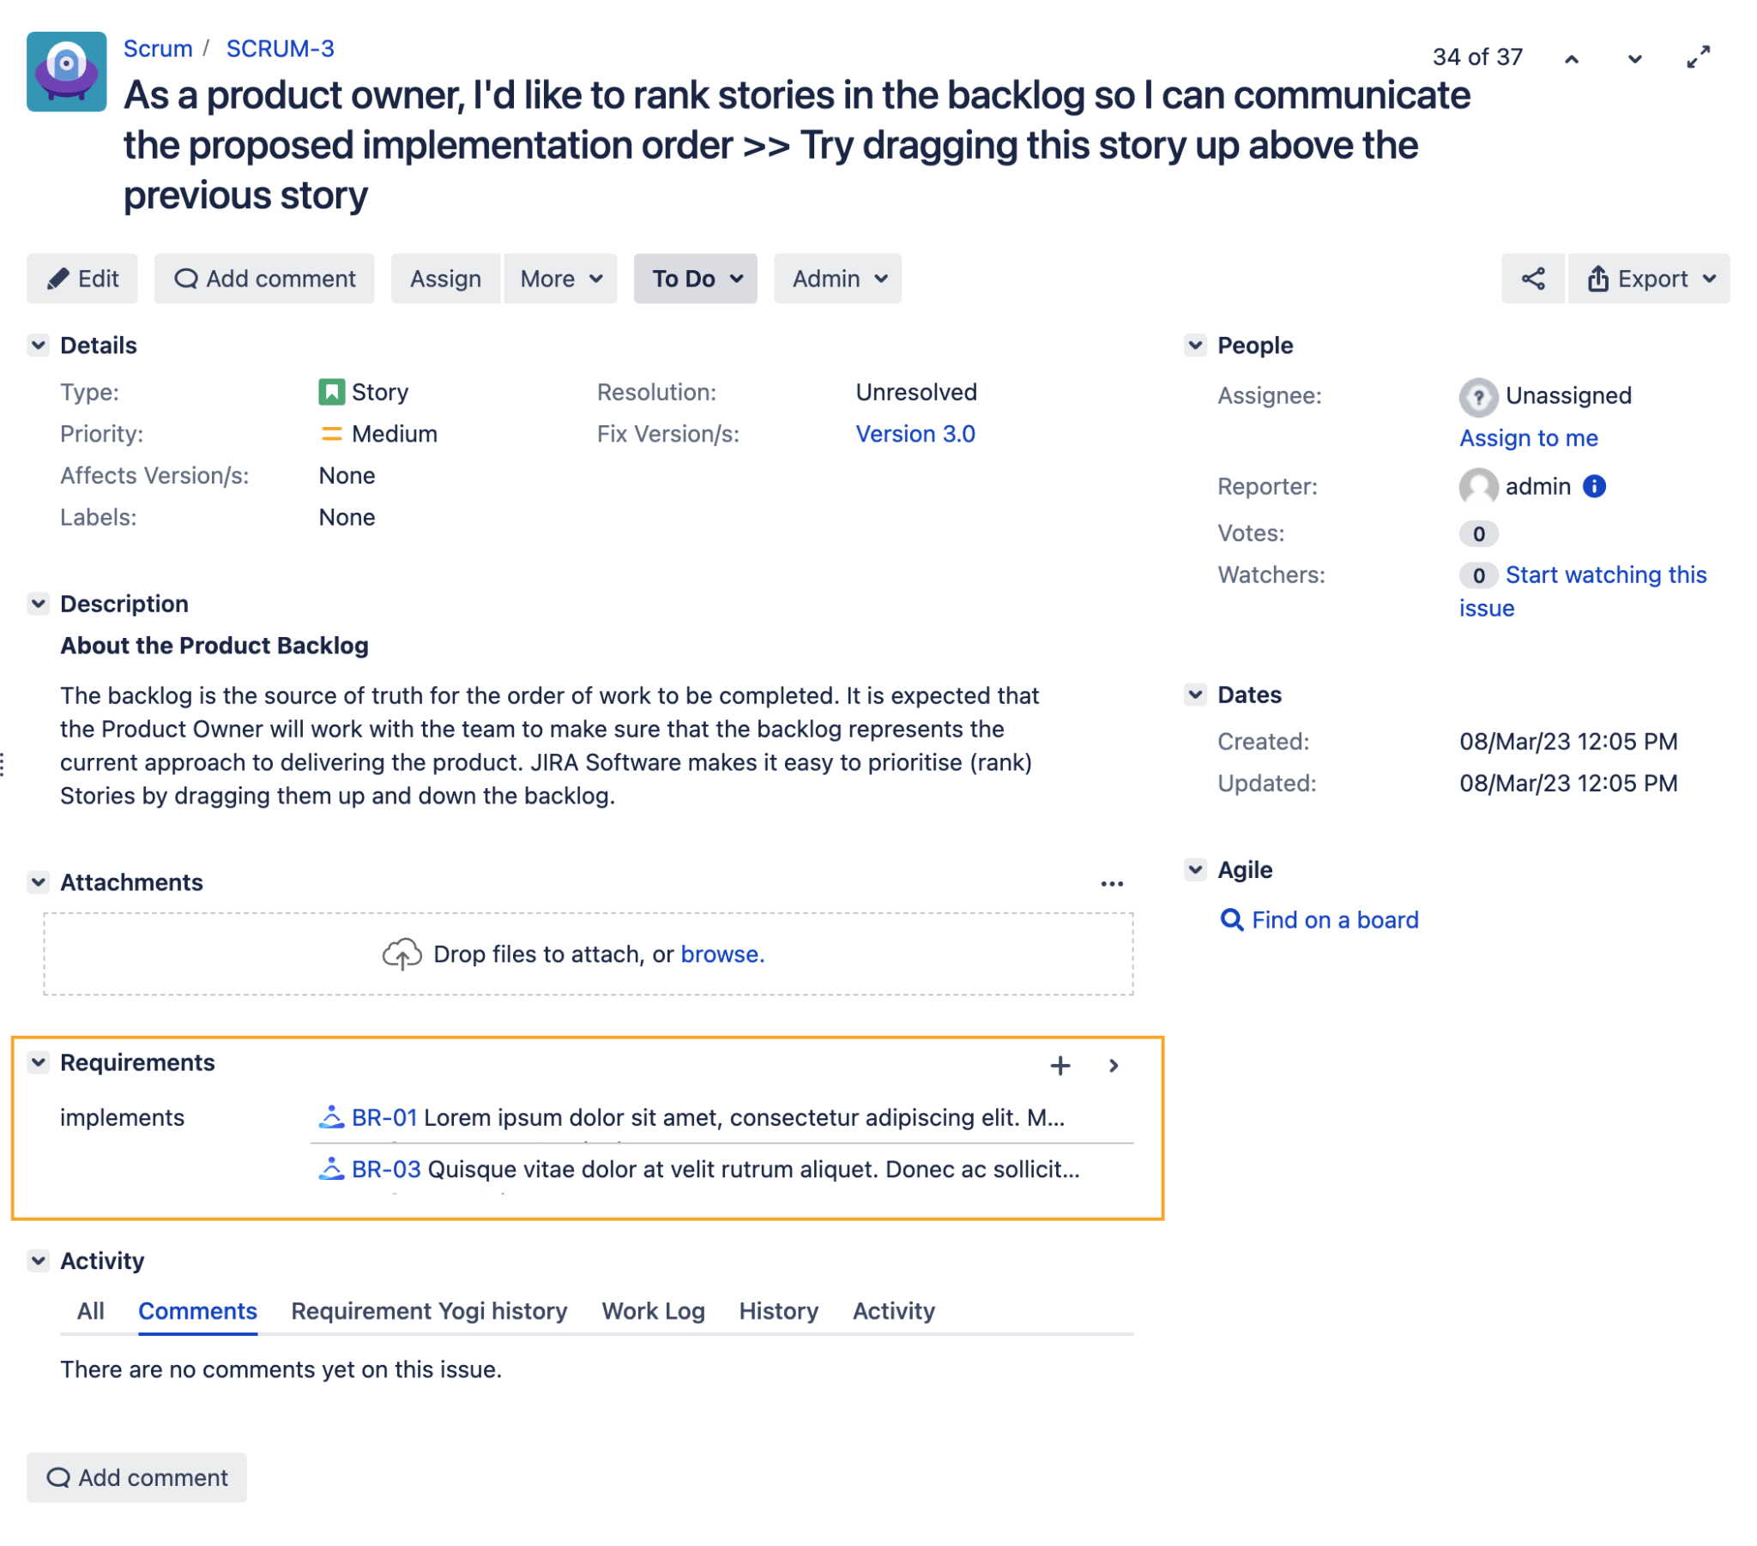Image resolution: width=1757 pixels, height=1546 pixels.
Task: Click the Story type icon in Details
Action: pyautogui.click(x=333, y=392)
